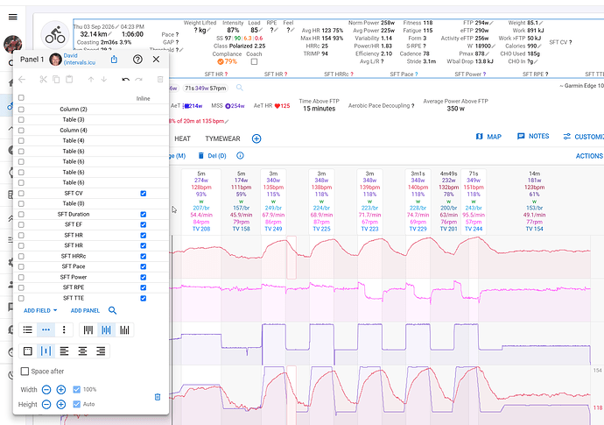Click the interval search magnifier icon
Screen dimensions: 604x425
pos(240,88)
